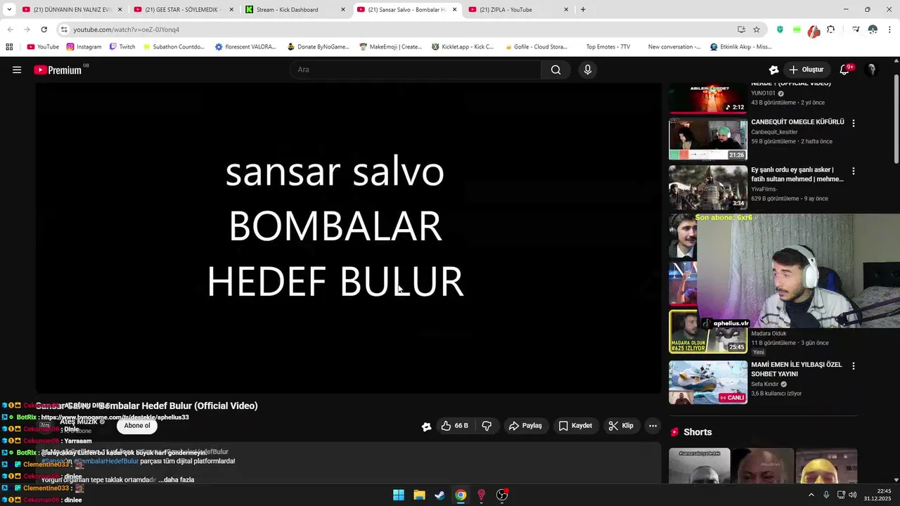Expand description with ...daha fazla
Image resolution: width=900 pixels, height=506 pixels.
click(x=176, y=479)
